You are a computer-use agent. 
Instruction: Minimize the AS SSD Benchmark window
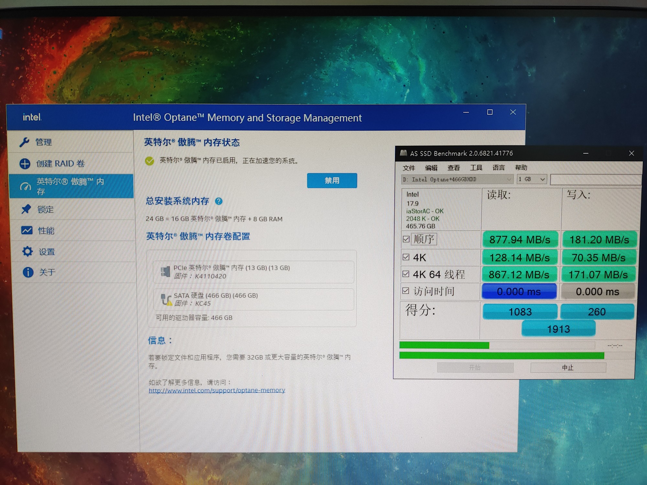point(586,153)
